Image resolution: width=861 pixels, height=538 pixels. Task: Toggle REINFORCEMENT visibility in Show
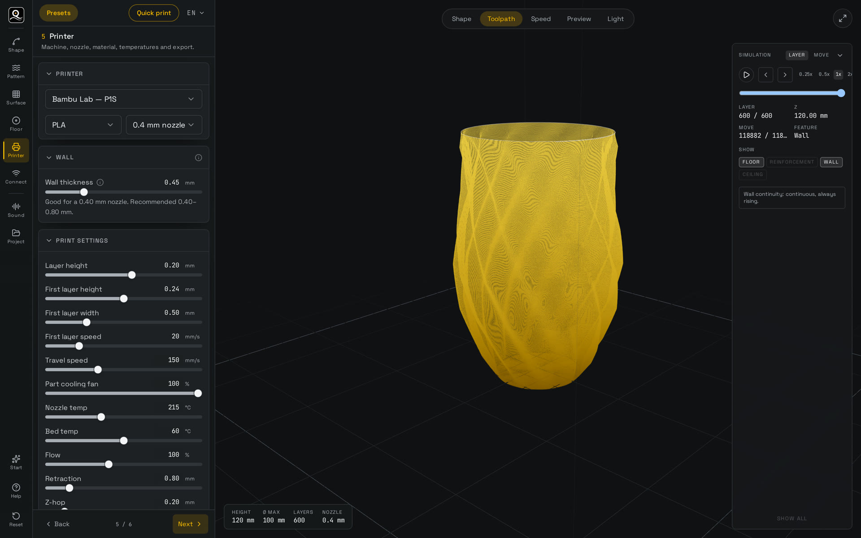pyautogui.click(x=791, y=162)
